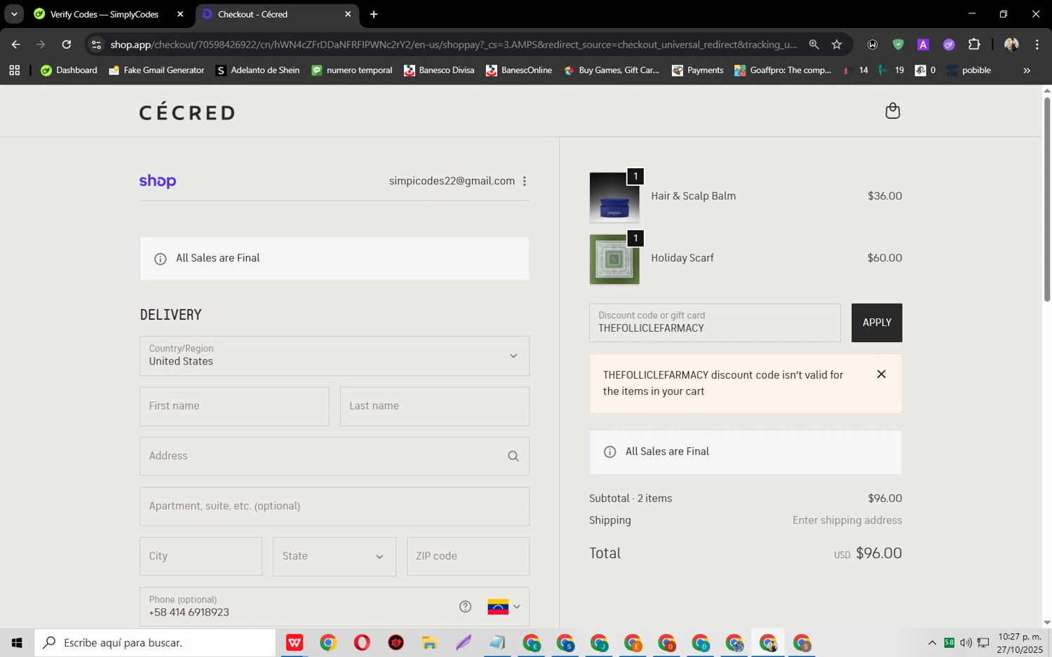Click the Last name field
1052x657 pixels.
coord(435,406)
